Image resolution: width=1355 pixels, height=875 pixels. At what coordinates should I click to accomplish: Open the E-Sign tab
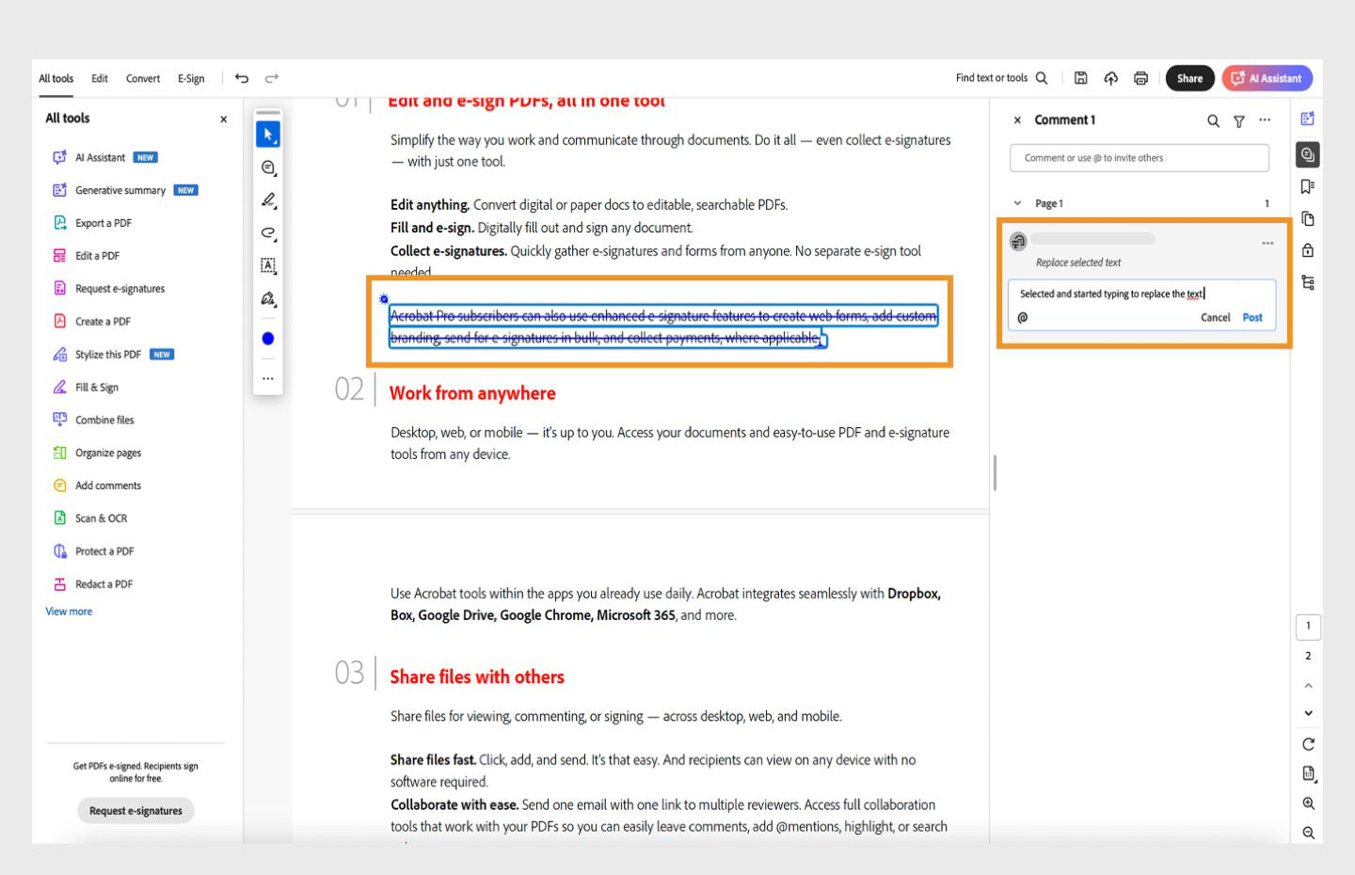tap(191, 78)
